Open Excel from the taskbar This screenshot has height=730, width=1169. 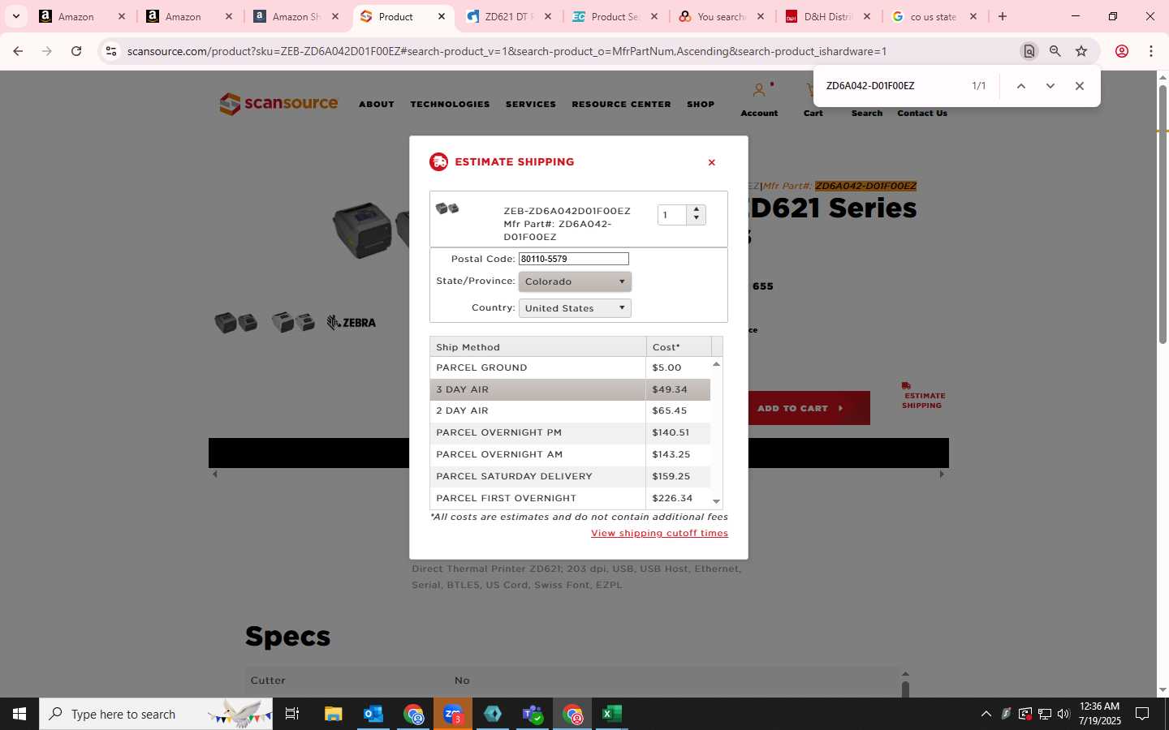point(612,714)
